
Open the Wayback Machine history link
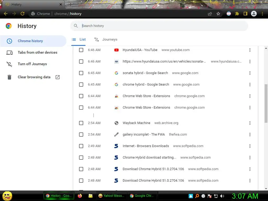tap(136, 123)
